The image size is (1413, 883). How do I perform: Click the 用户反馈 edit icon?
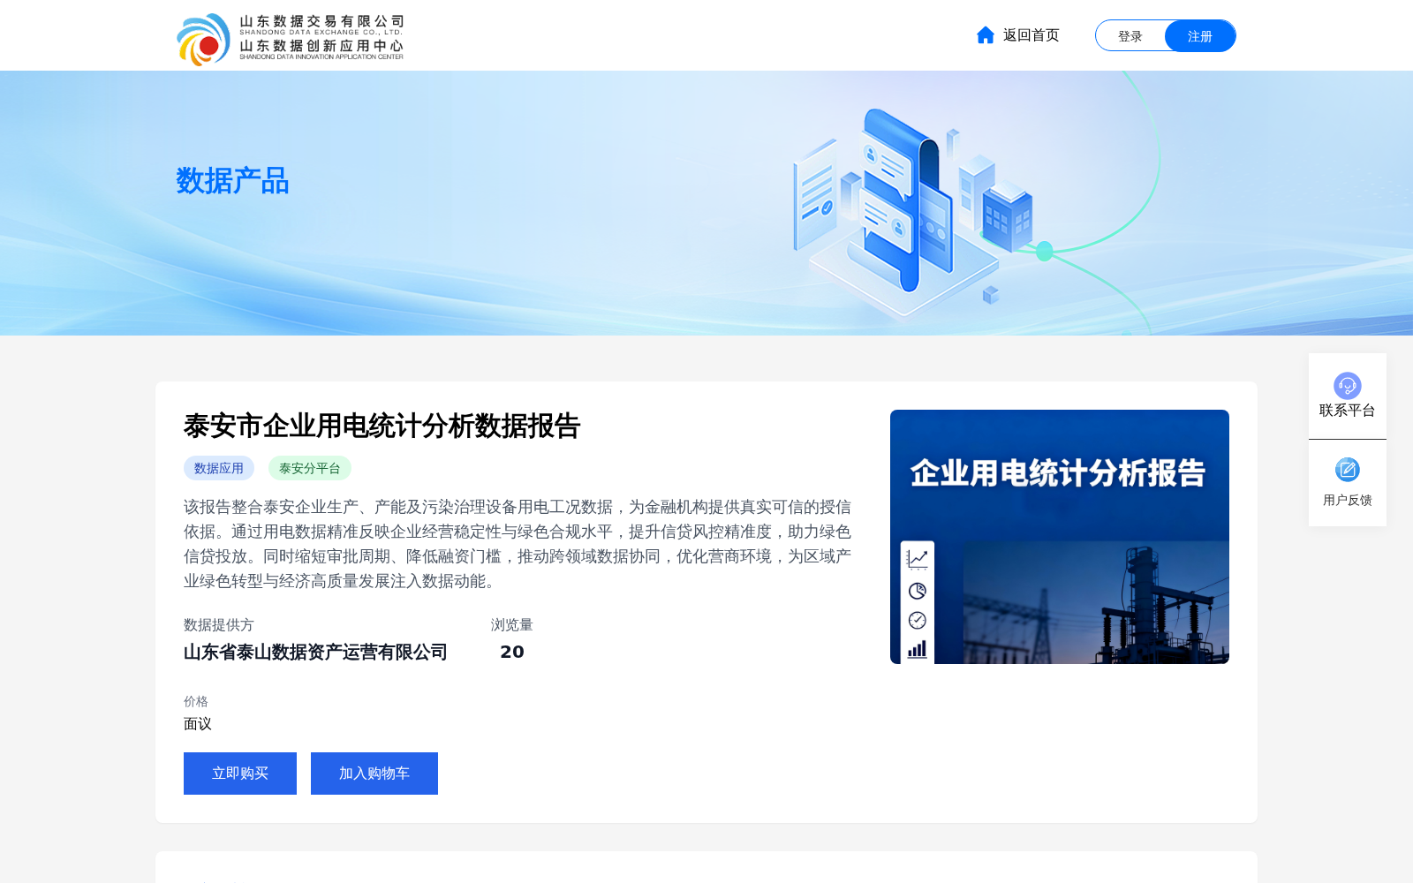(1348, 470)
